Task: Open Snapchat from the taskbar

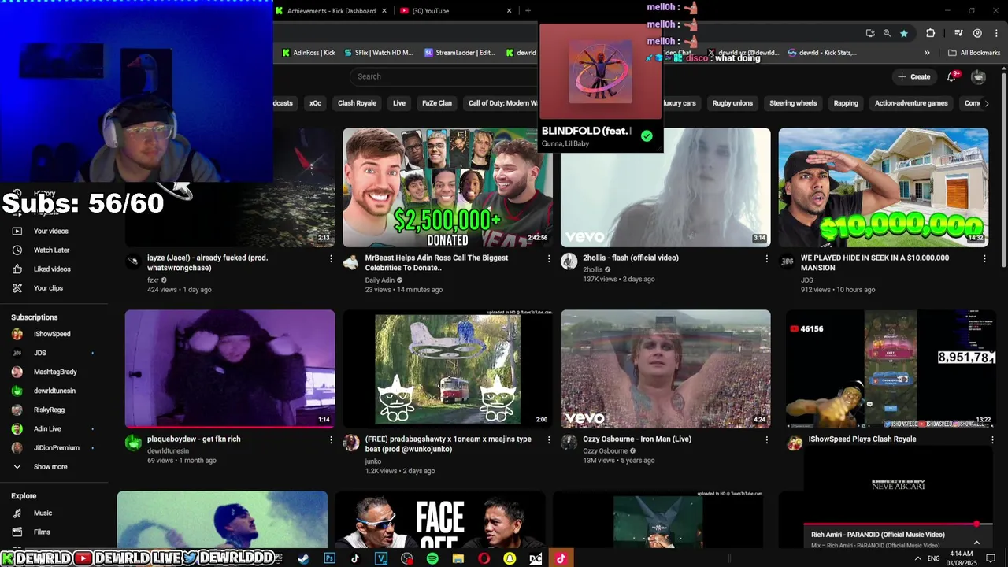Action: (510, 558)
